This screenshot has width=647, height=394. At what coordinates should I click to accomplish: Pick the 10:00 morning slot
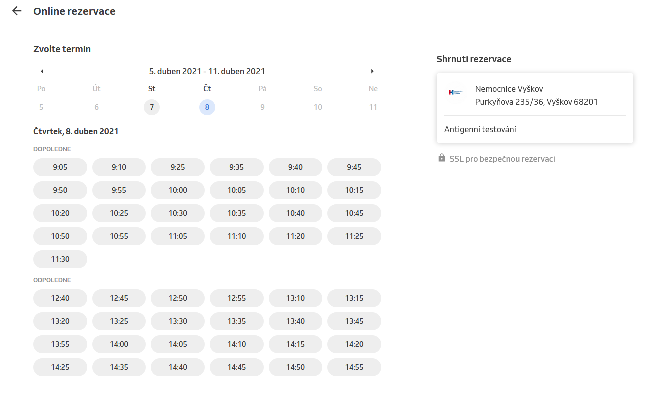pos(178,190)
